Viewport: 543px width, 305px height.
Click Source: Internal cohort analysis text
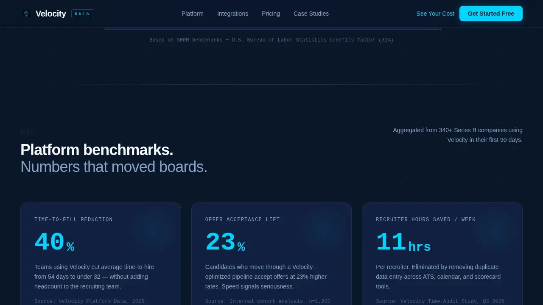tap(268, 301)
